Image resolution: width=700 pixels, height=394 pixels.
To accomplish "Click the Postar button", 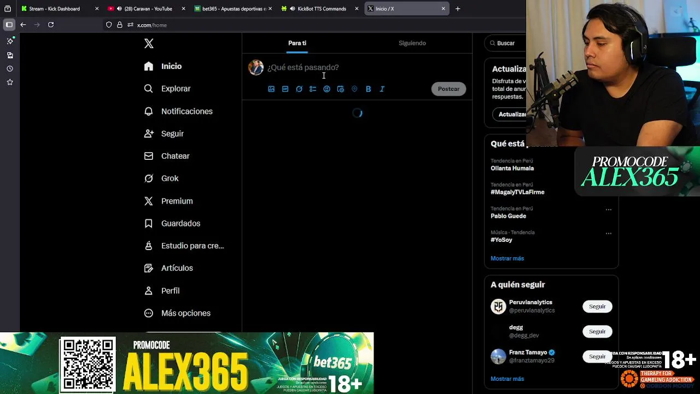I will [448, 89].
